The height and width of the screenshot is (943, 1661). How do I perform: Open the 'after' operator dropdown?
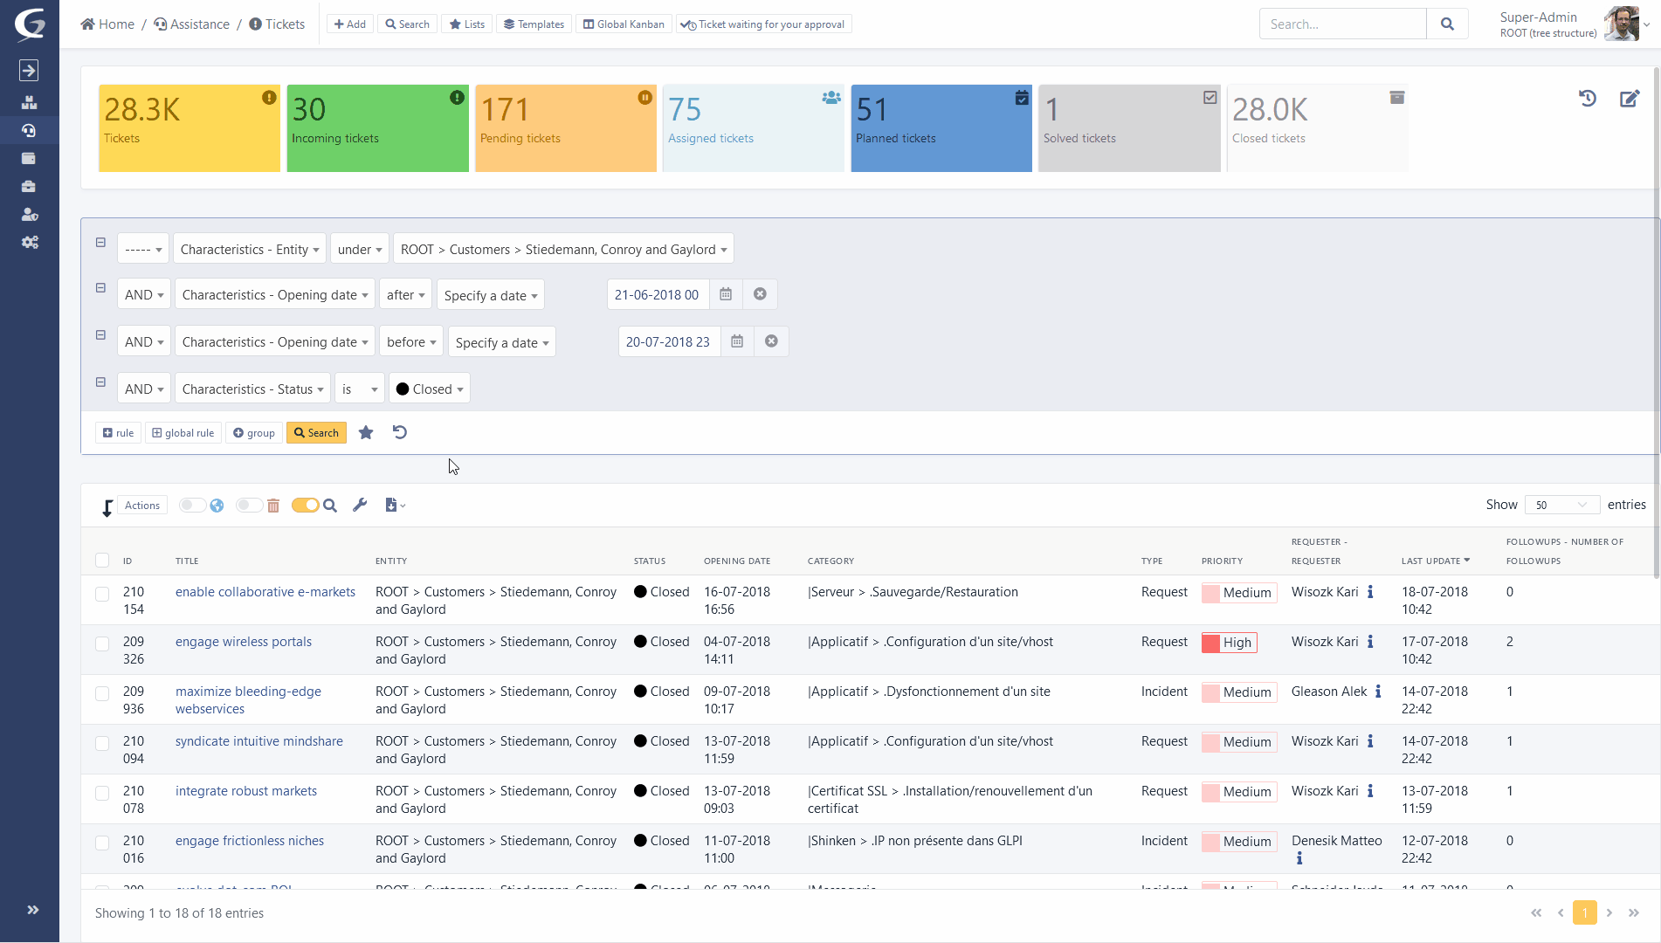click(x=405, y=295)
